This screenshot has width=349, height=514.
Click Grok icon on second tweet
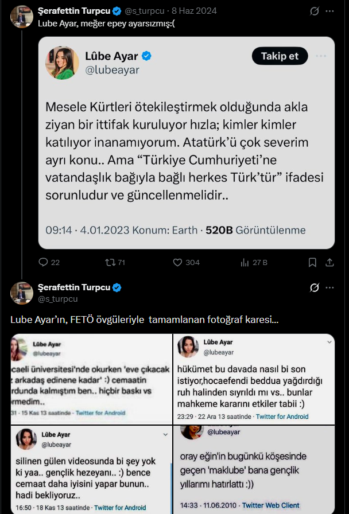[x=314, y=287]
